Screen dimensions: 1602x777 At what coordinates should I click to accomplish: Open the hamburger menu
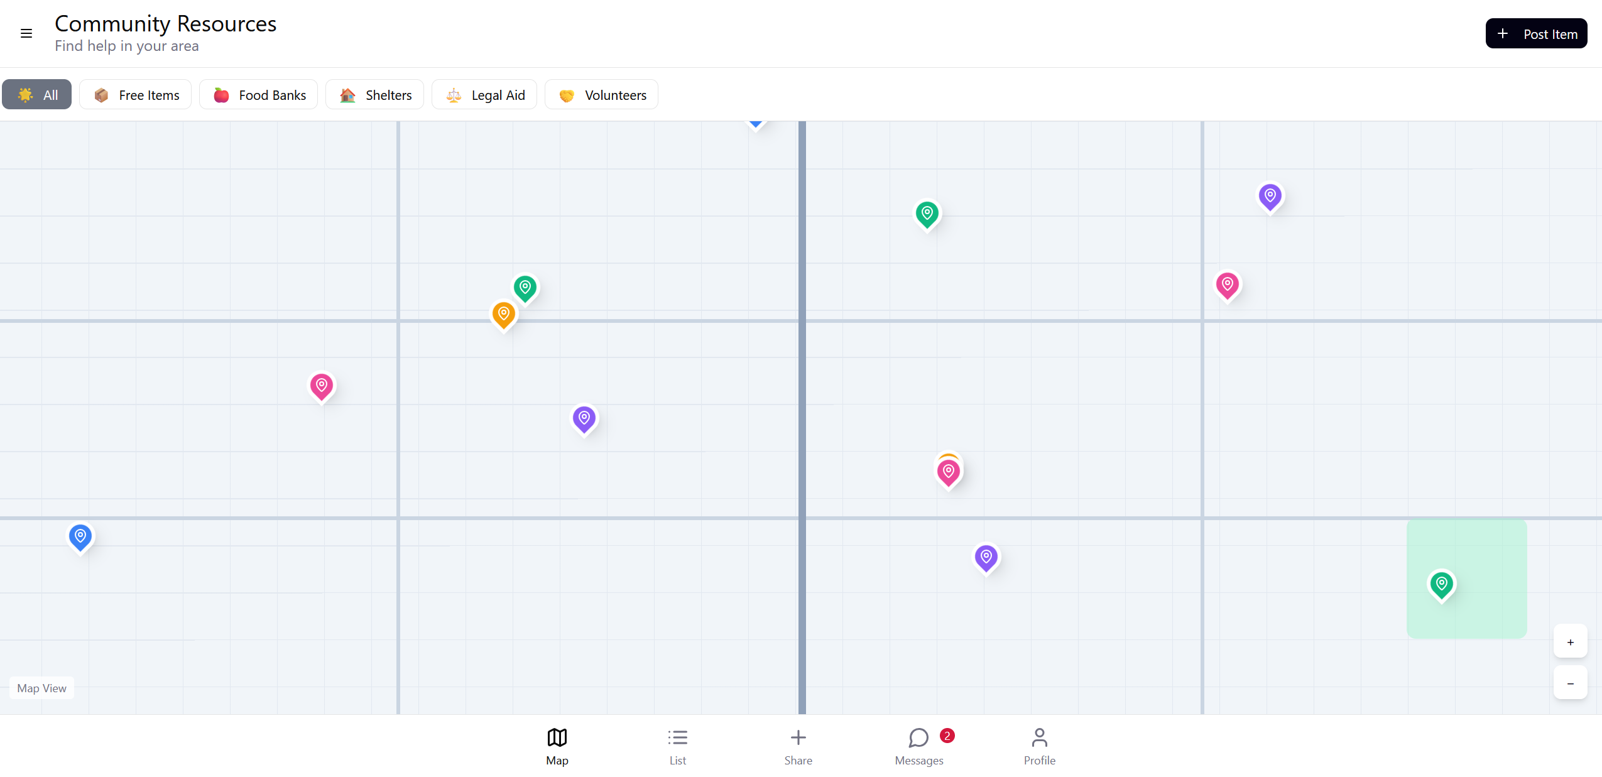(26, 33)
